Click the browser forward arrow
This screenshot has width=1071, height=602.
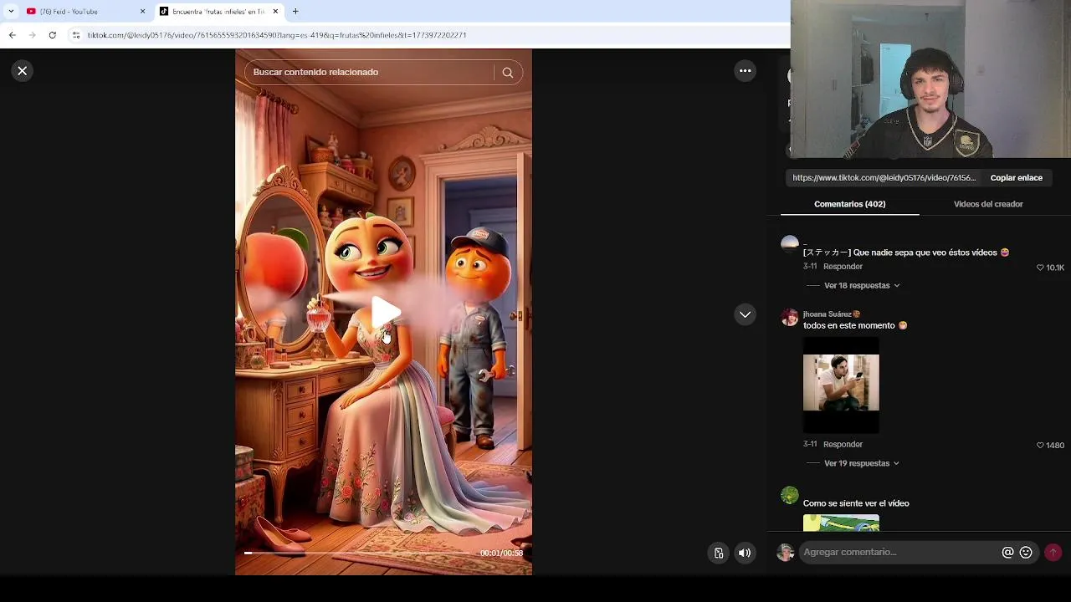click(x=33, y=35)
